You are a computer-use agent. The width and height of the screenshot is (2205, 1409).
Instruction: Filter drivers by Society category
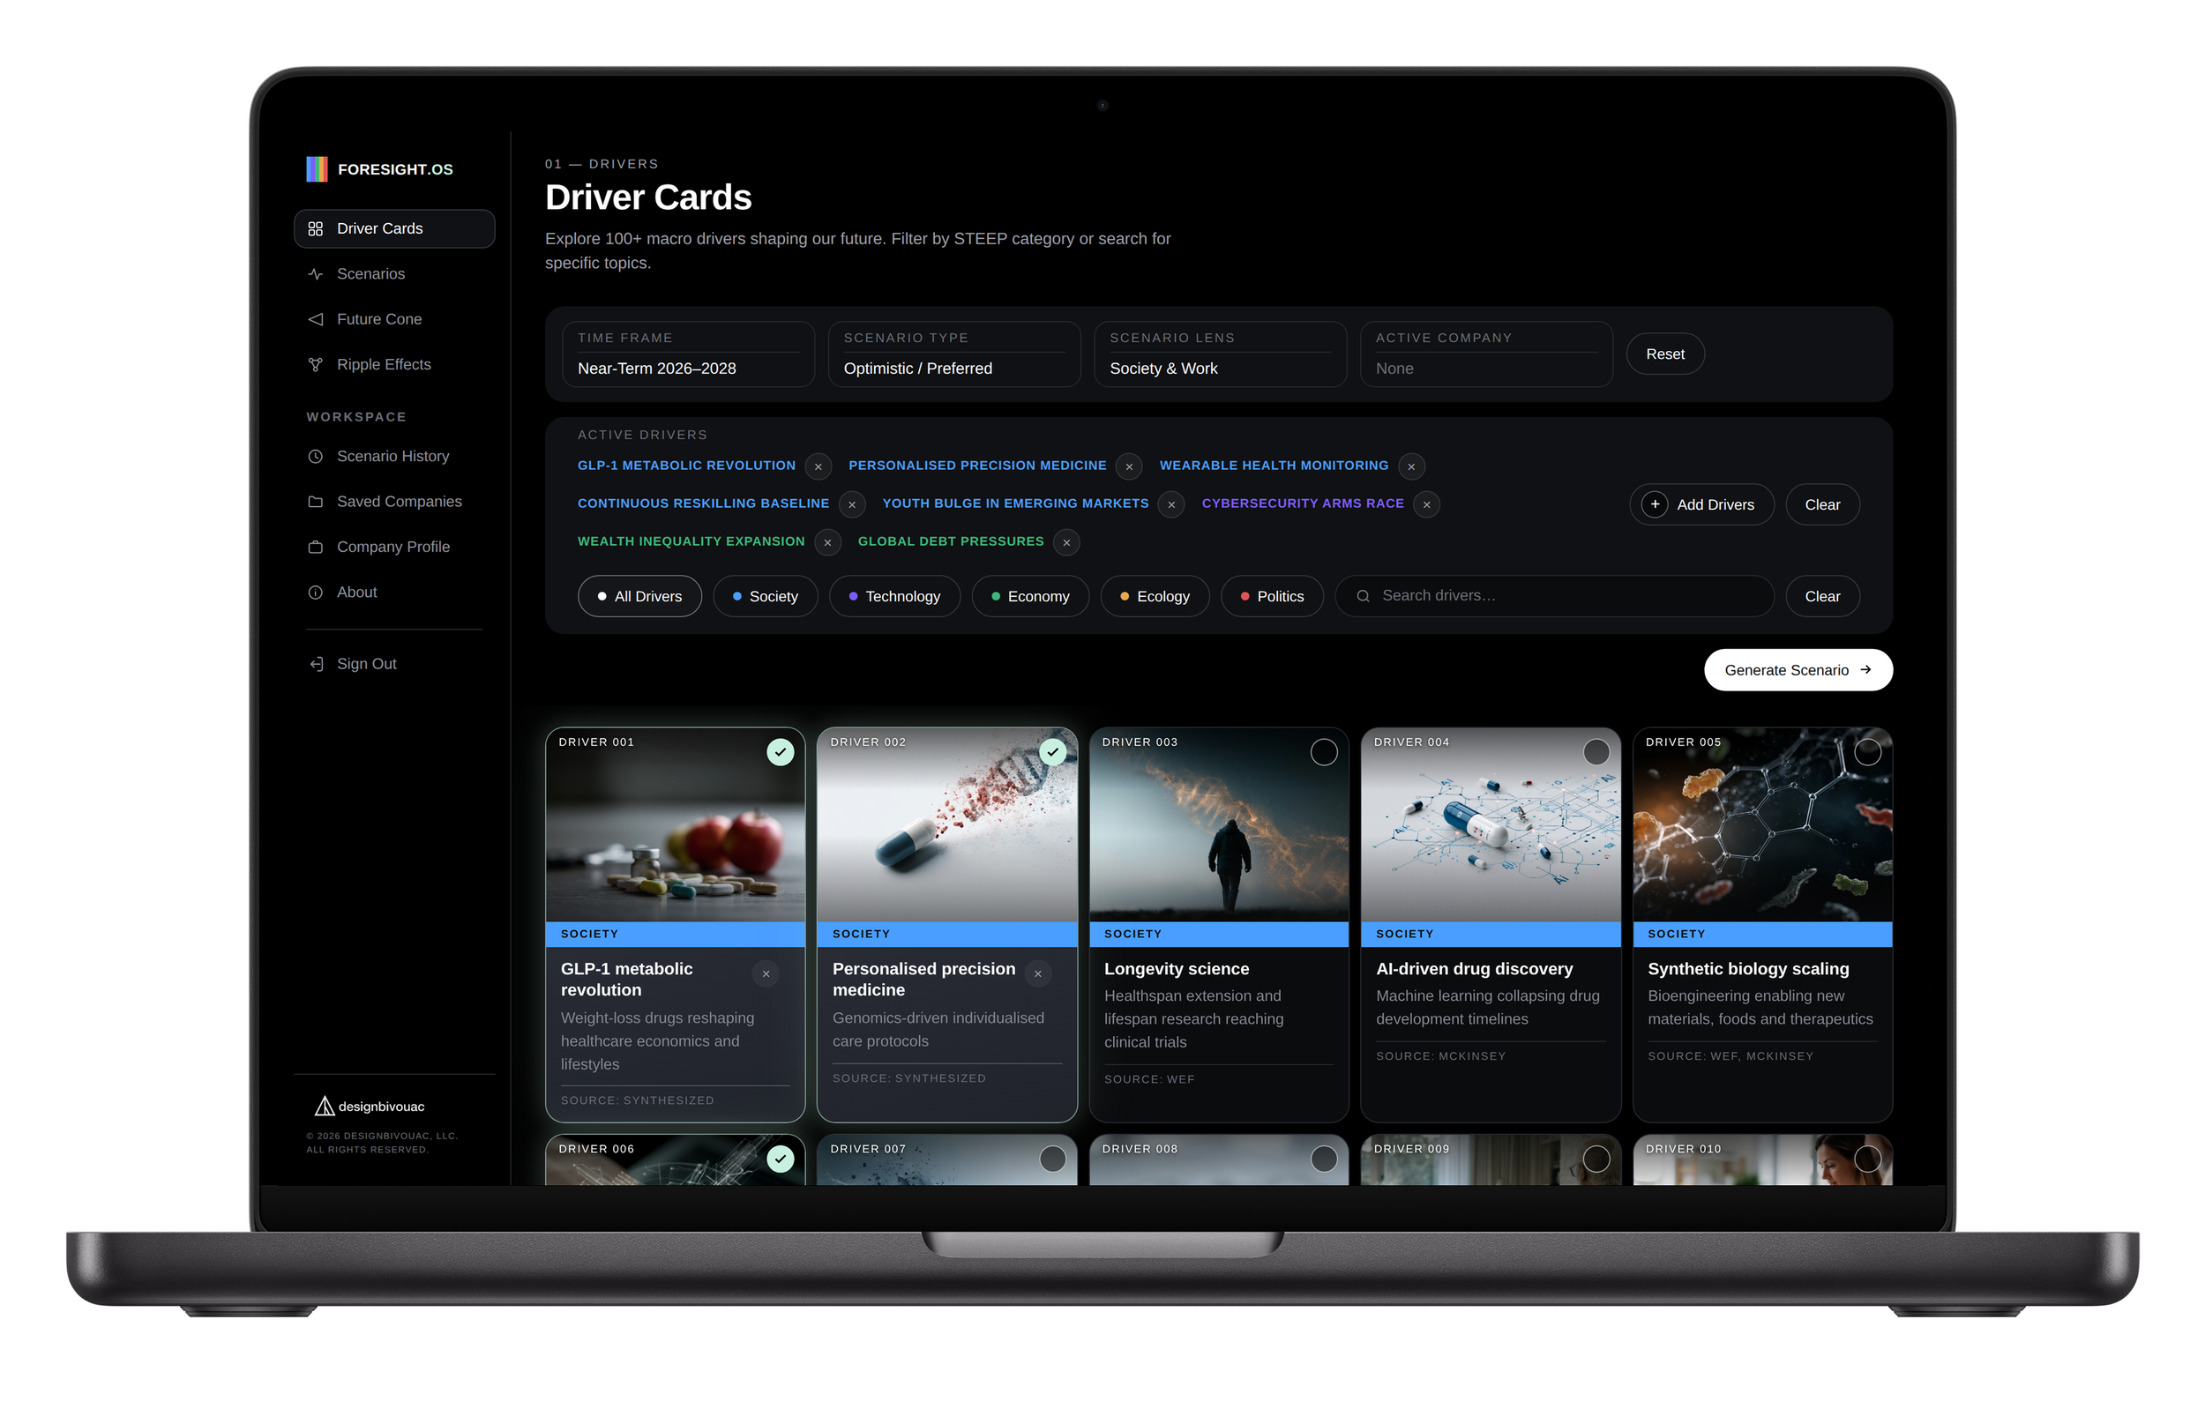click(765, 596)
